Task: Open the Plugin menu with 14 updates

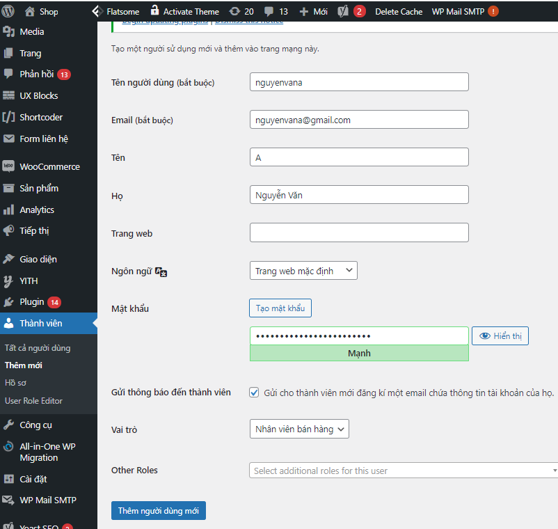Action: (32, 301)
